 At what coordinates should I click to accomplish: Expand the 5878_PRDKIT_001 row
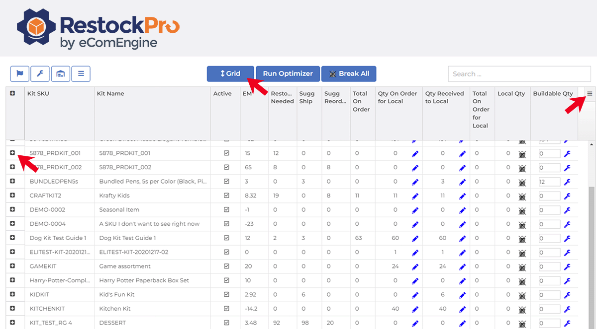coord(12,153)
